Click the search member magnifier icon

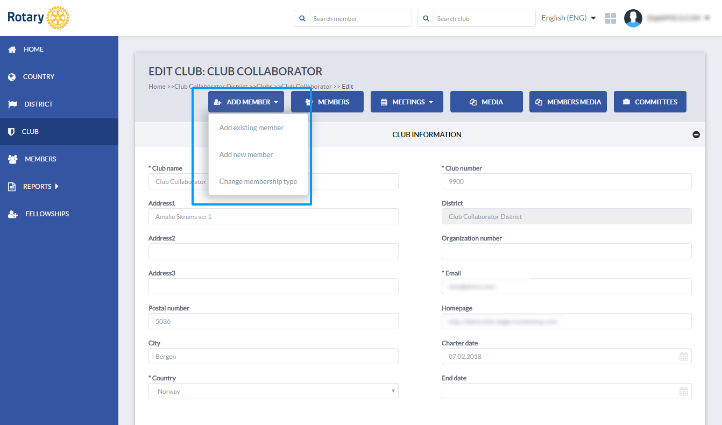[302, 18]
